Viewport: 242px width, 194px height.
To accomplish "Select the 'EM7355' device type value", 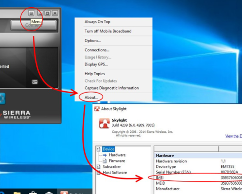I will tap(227, 167).
